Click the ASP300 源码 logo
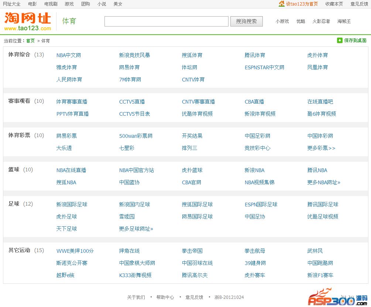The width and height of the screenshot is (371, 307). pos(338,298)
